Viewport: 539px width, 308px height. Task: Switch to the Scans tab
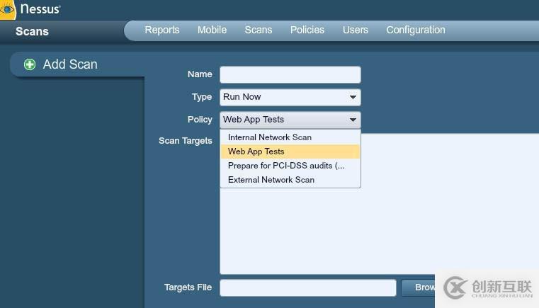click(258, 30)
